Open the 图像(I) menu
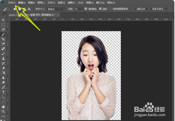This screenshot has height=121, width=175. (x=32, y=3)
